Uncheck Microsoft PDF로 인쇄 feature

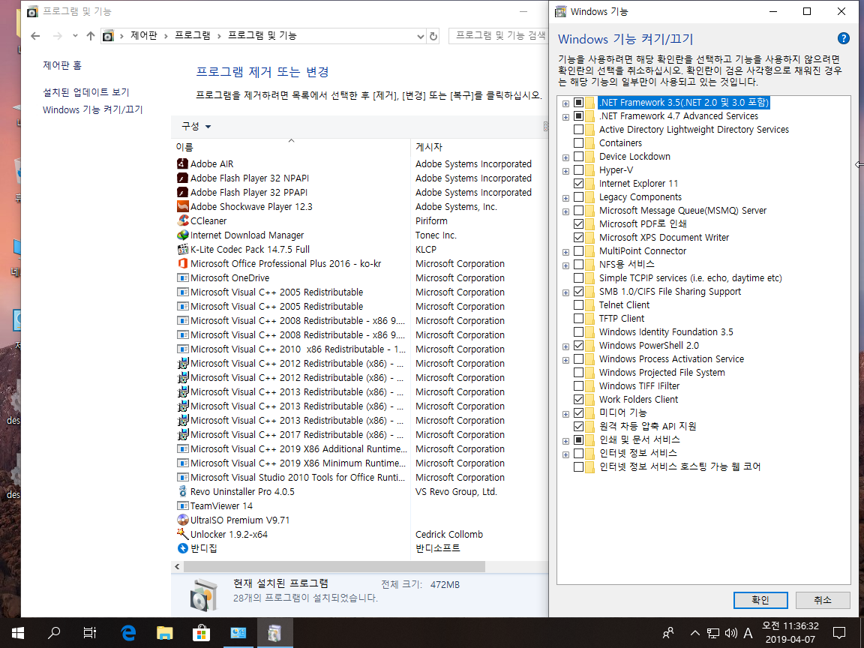578,223
